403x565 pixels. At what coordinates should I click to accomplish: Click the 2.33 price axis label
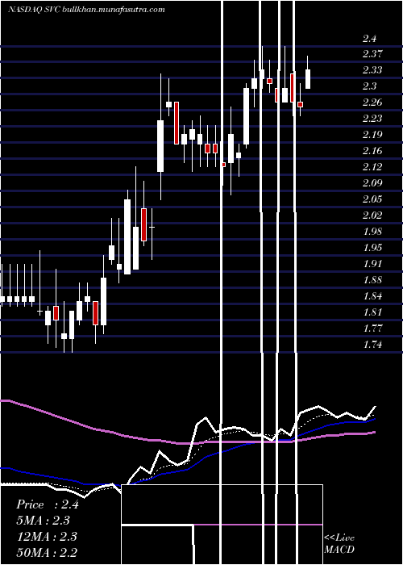[372, 70]
